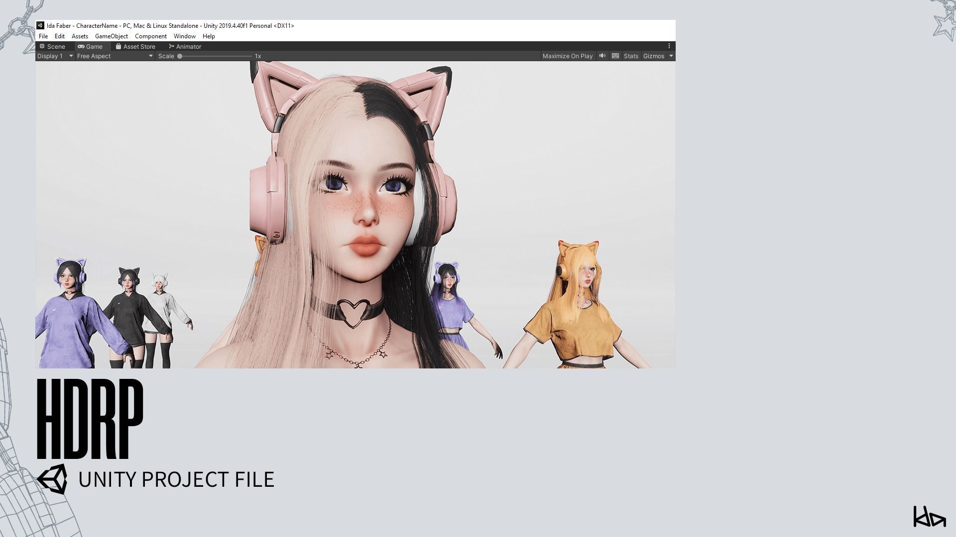The image size is (956, 537).
Task: Click the Unity logo beside Unity Project File
Action: click(52, 479)
